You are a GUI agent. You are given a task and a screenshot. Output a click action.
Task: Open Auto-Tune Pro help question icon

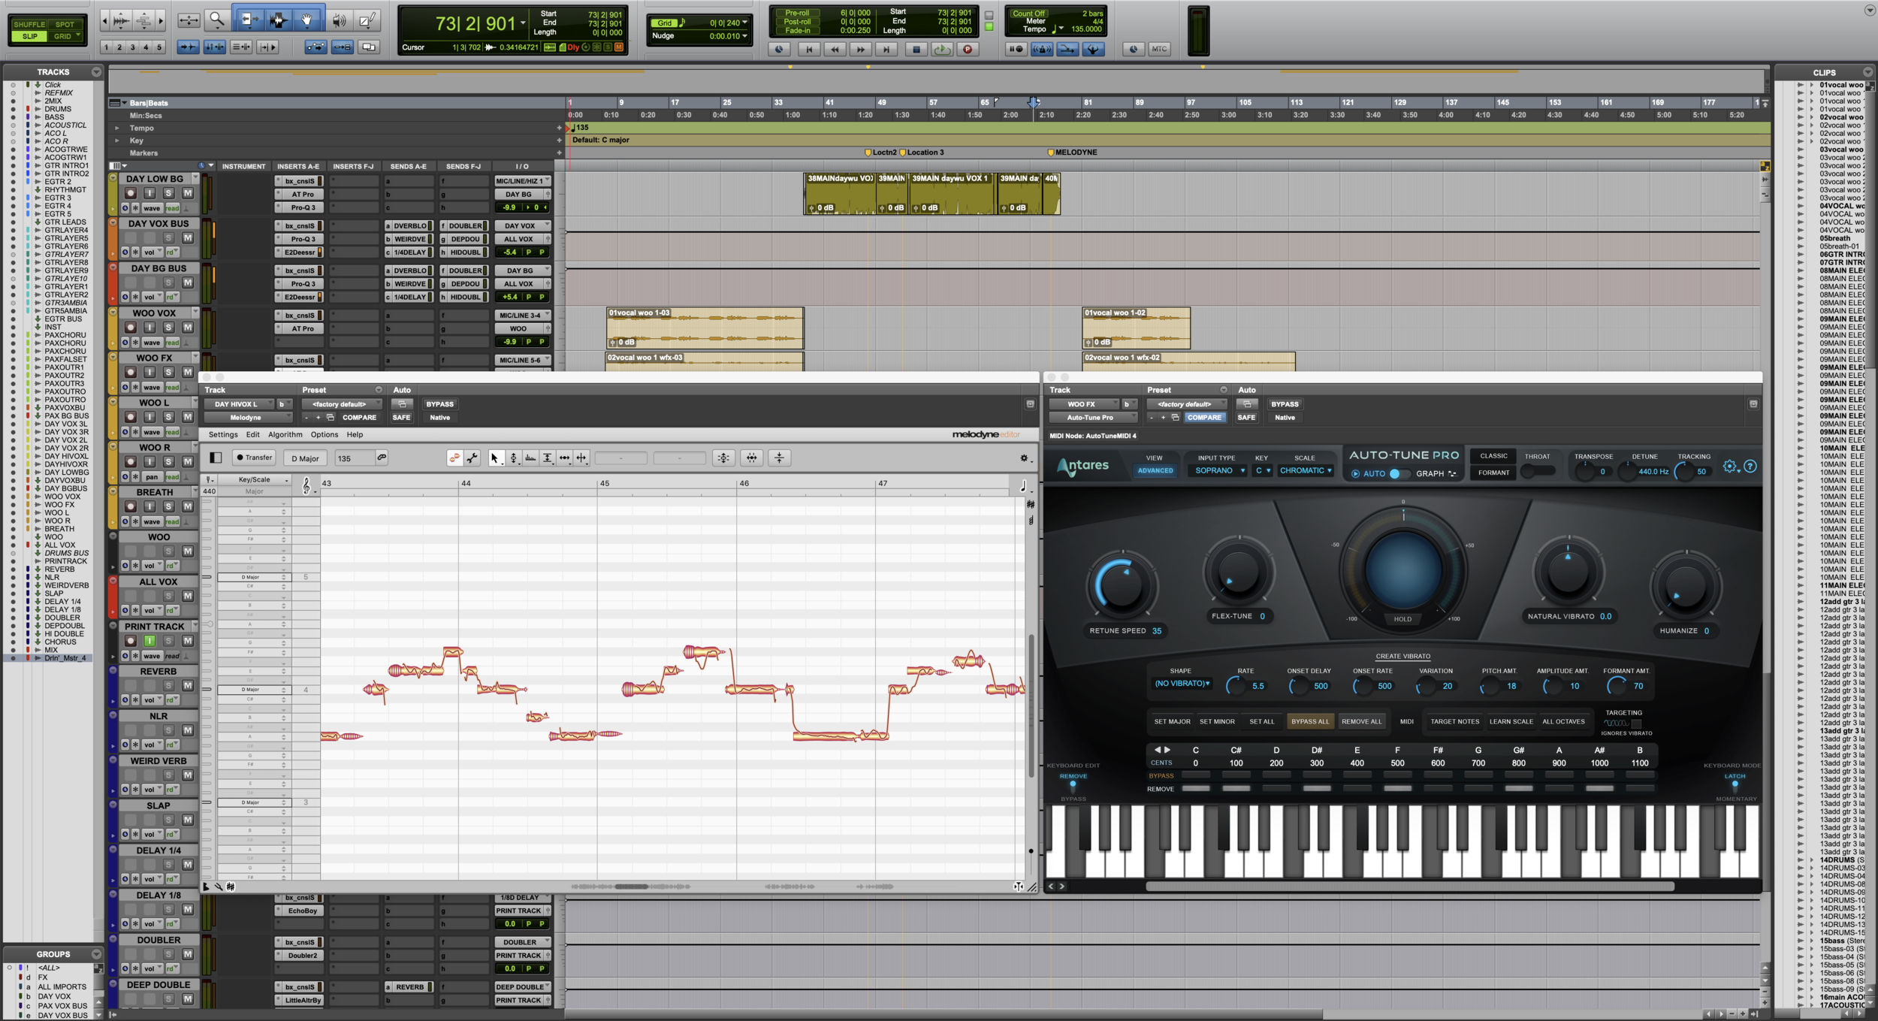(x=1750, y=467)
